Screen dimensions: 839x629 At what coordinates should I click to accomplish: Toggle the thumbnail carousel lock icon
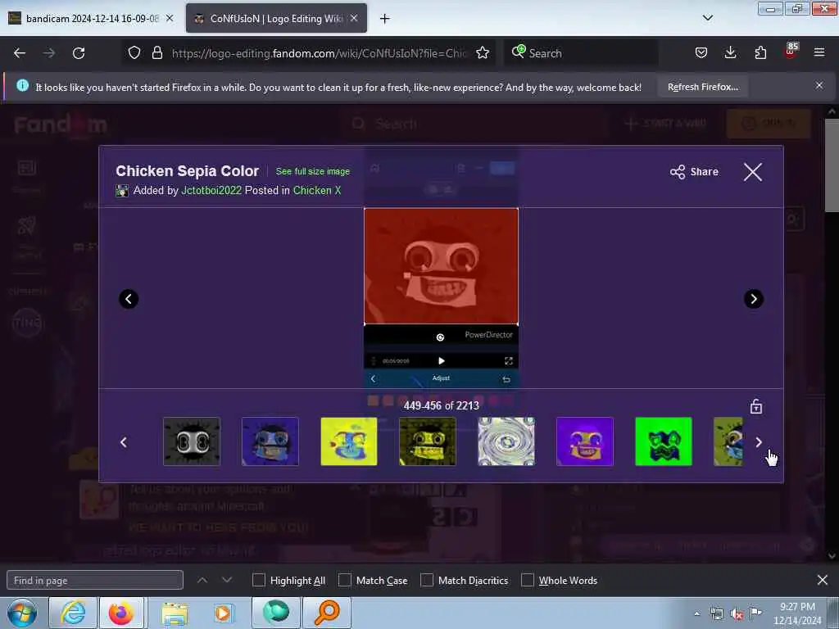[x=756, y=406]
